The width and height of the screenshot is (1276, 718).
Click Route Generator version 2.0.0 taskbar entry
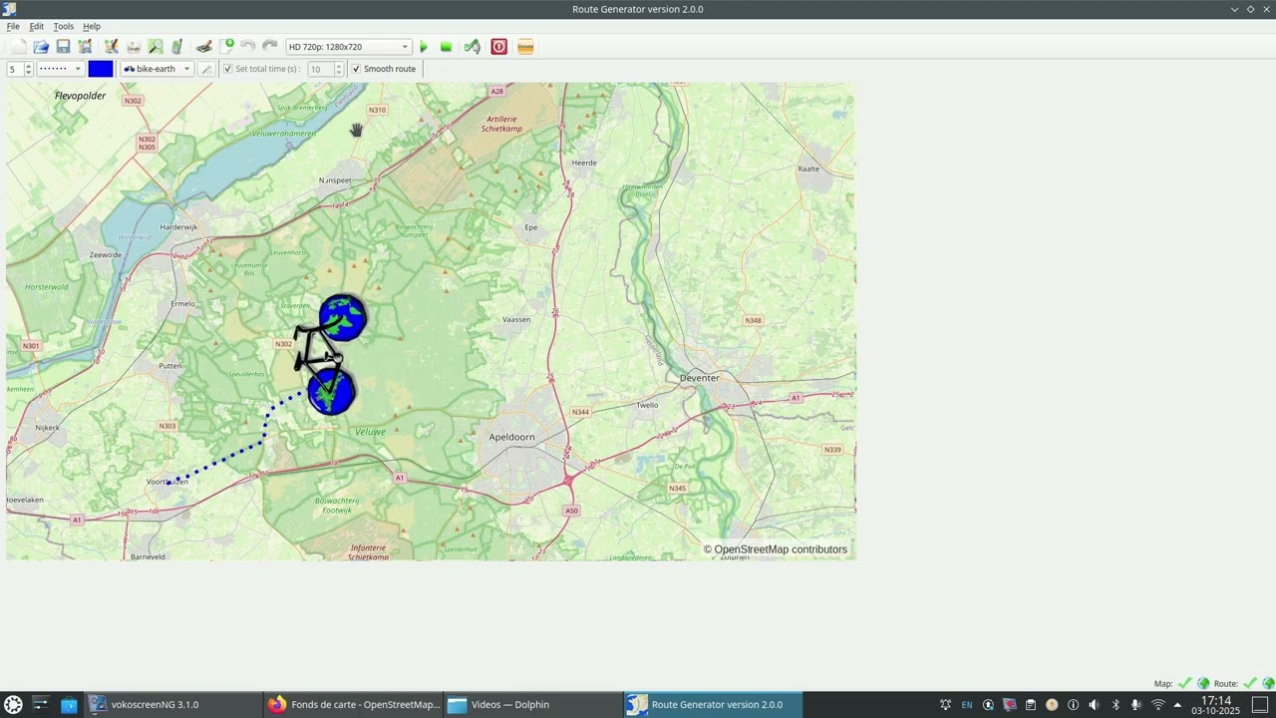click(x=712, y=704)
